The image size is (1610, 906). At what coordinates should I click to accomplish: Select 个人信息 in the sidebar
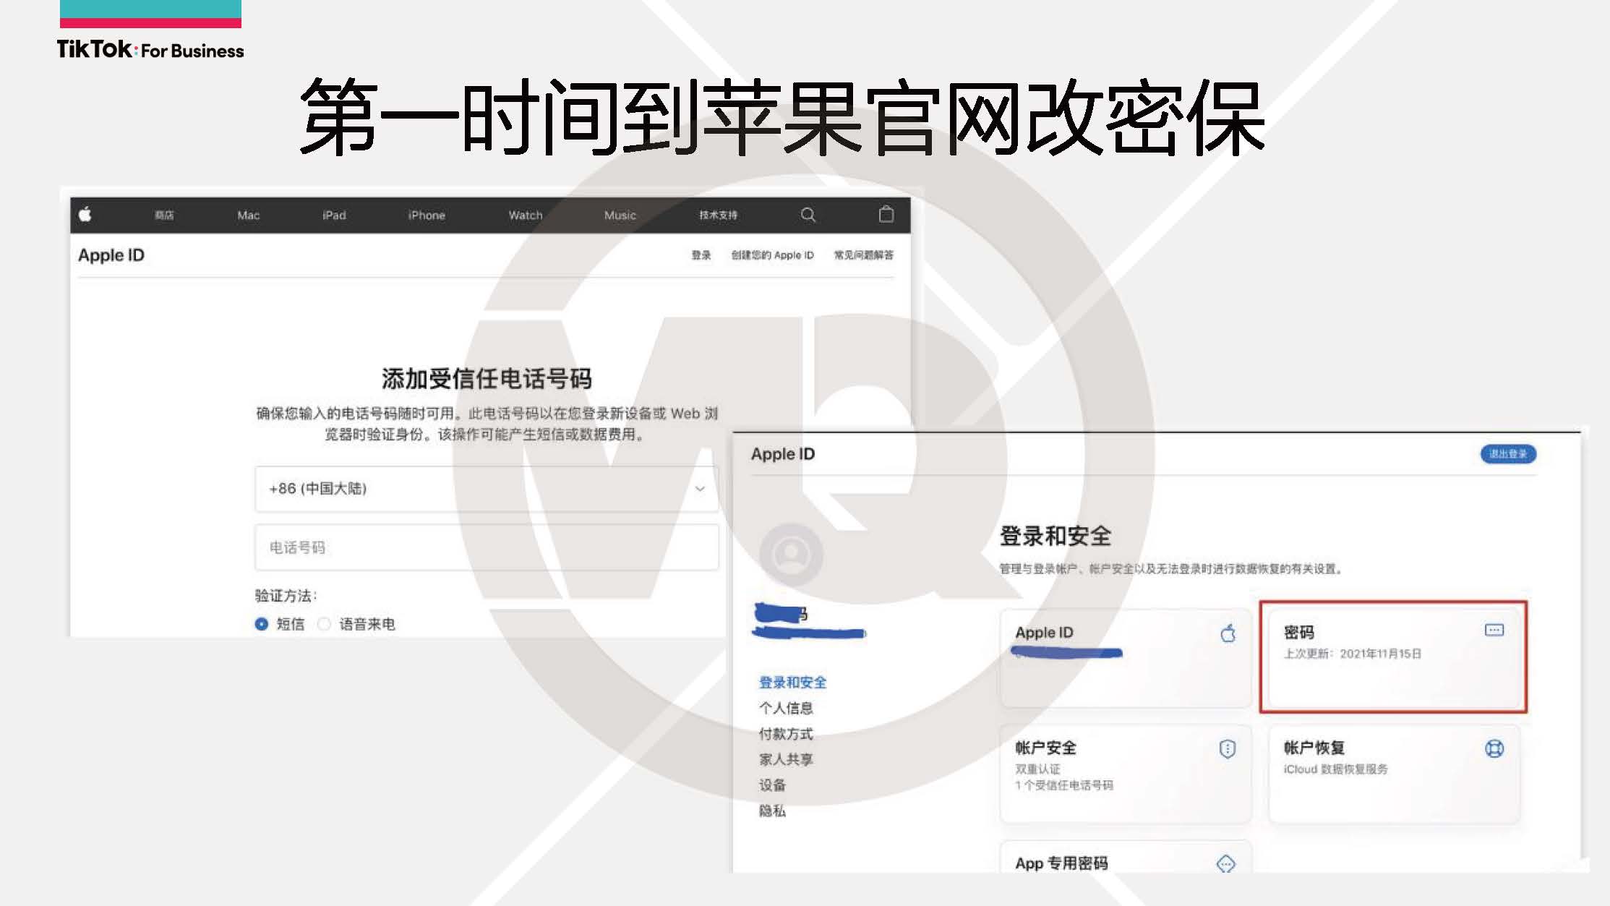(786, 708)
